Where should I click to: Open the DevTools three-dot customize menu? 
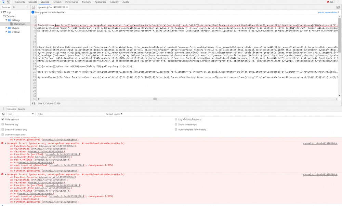(338, 2)
